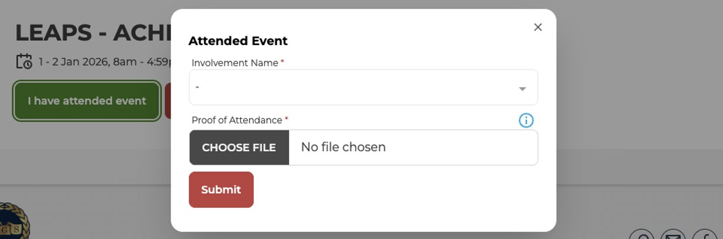Viewport: 723px width, 239px height.
Task: Click the calendar clock icon beside event date
Action: pos(24,61)
